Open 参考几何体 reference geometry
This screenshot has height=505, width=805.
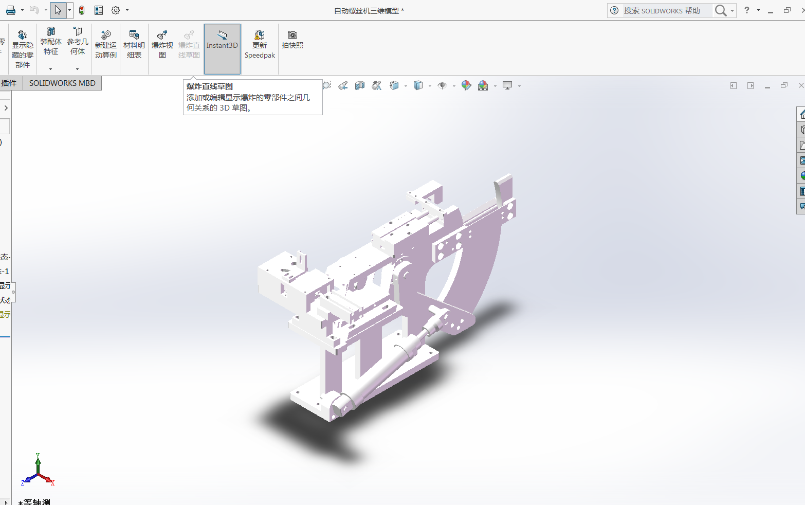coord(78,41)
